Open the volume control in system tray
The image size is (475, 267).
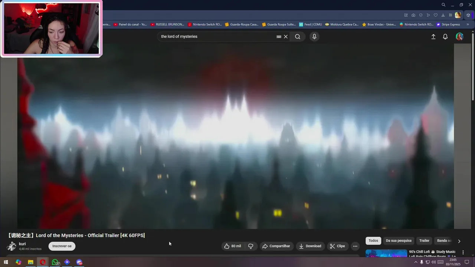(433, 262)
